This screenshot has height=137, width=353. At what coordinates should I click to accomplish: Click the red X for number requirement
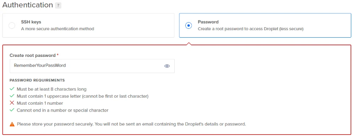coord(12,103)
